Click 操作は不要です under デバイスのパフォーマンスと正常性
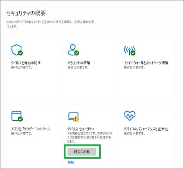This screenshot has width=184, height=169. (134, 134)
